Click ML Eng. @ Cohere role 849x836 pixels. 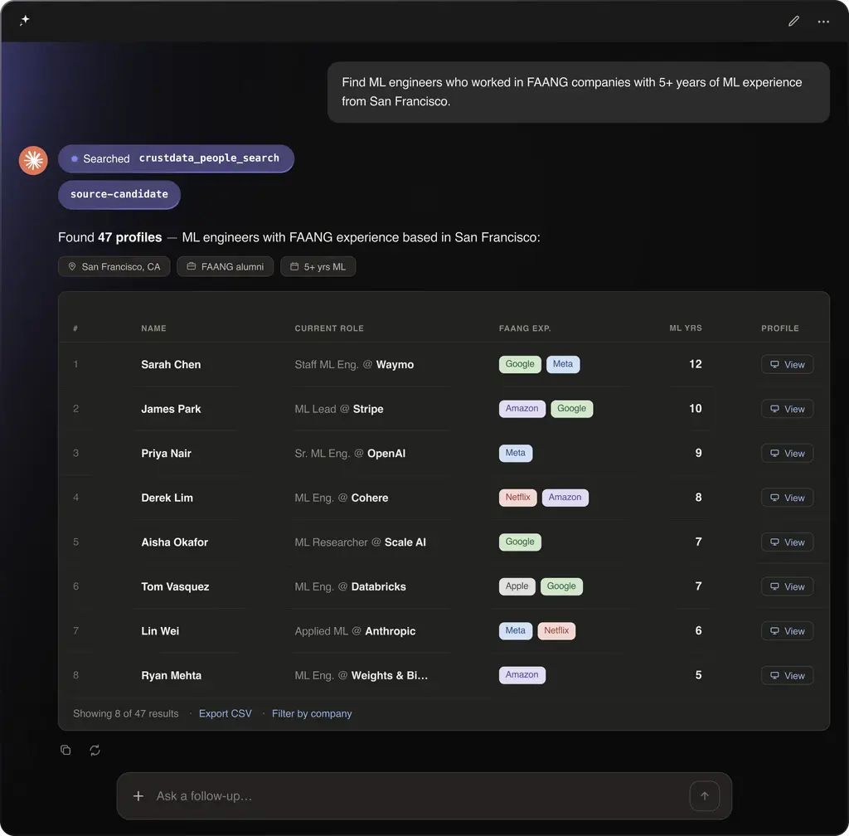click(341, 498)
